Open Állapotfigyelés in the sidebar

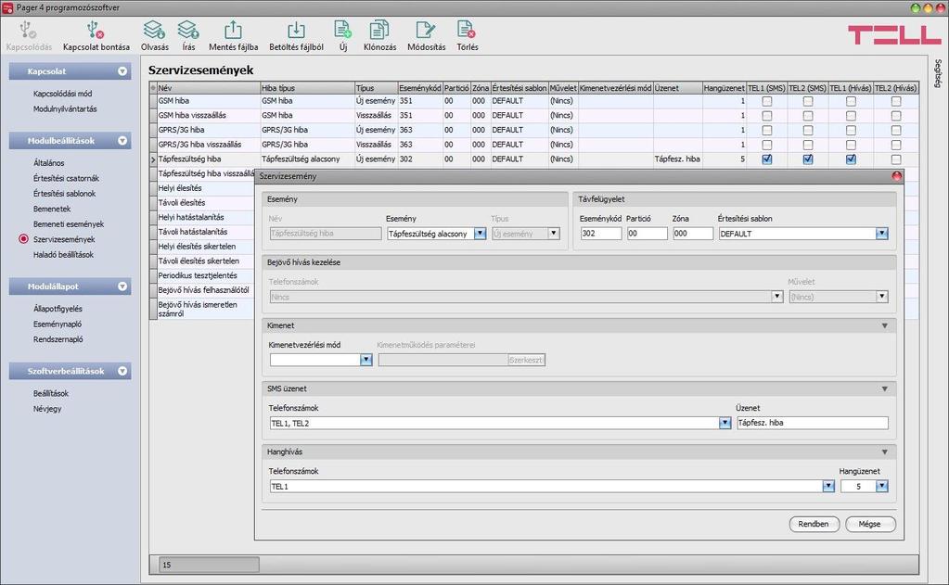(x=58, y=309)
